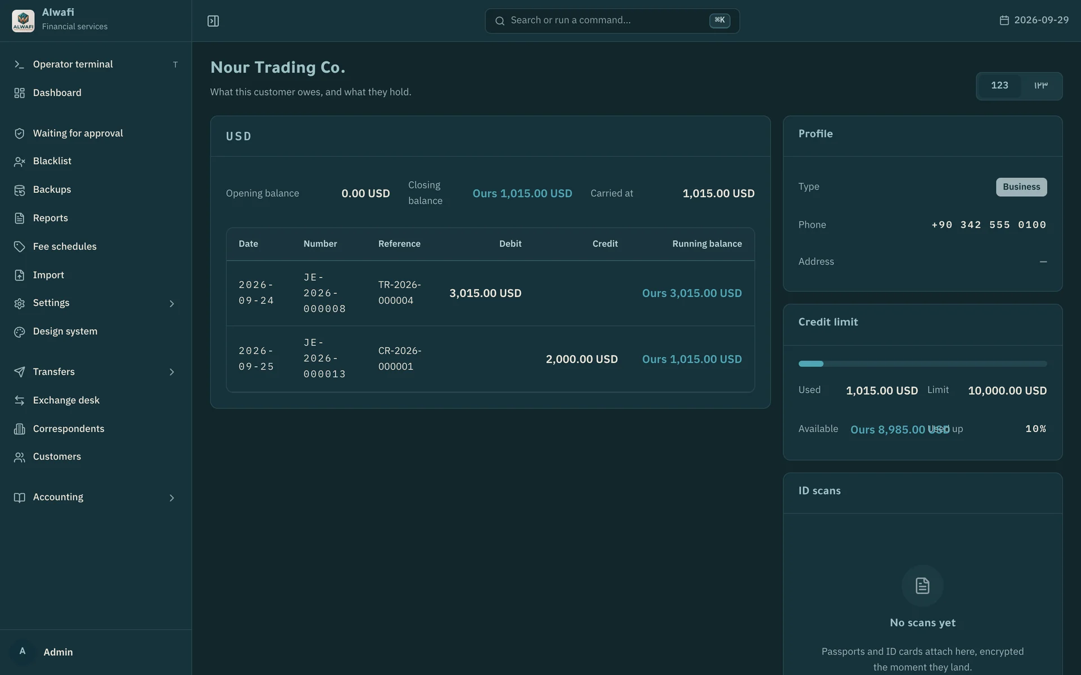Open Correspondents
Viewport: 1081px width, 675px height.
(96, 429)
